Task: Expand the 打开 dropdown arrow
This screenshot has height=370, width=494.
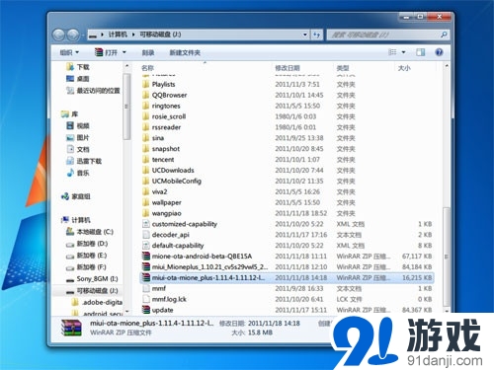Action: 124,52
